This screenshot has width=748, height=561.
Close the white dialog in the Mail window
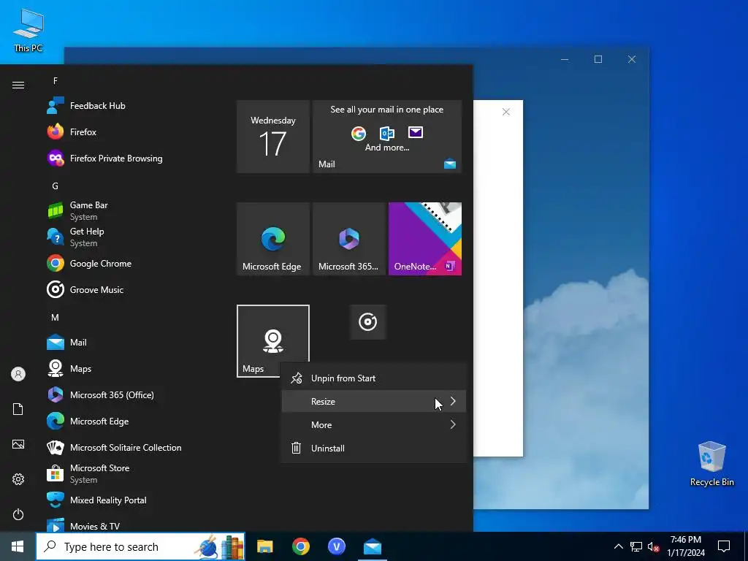506,112
